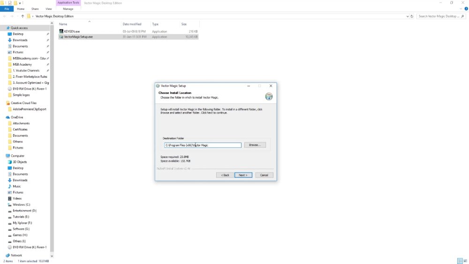
Task: Open Tutorials (E:) drive
Action: point(21,217)
